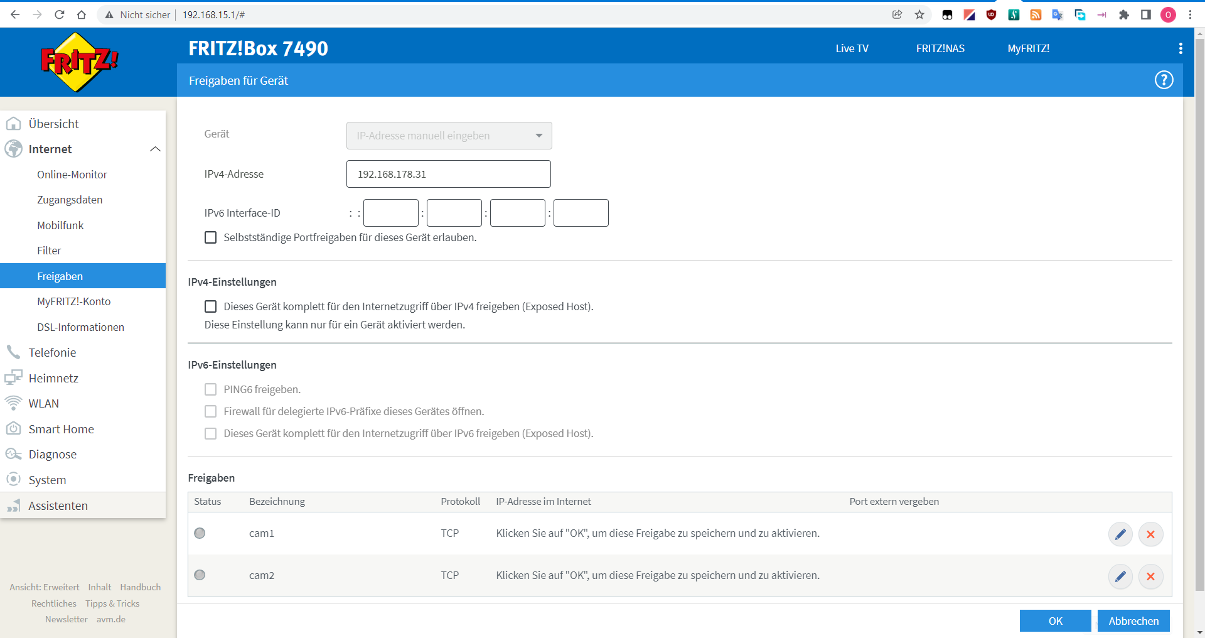Collapse the Internet menu section
The height and width of the screenshot is (638, 1205).
coord(155,149)
